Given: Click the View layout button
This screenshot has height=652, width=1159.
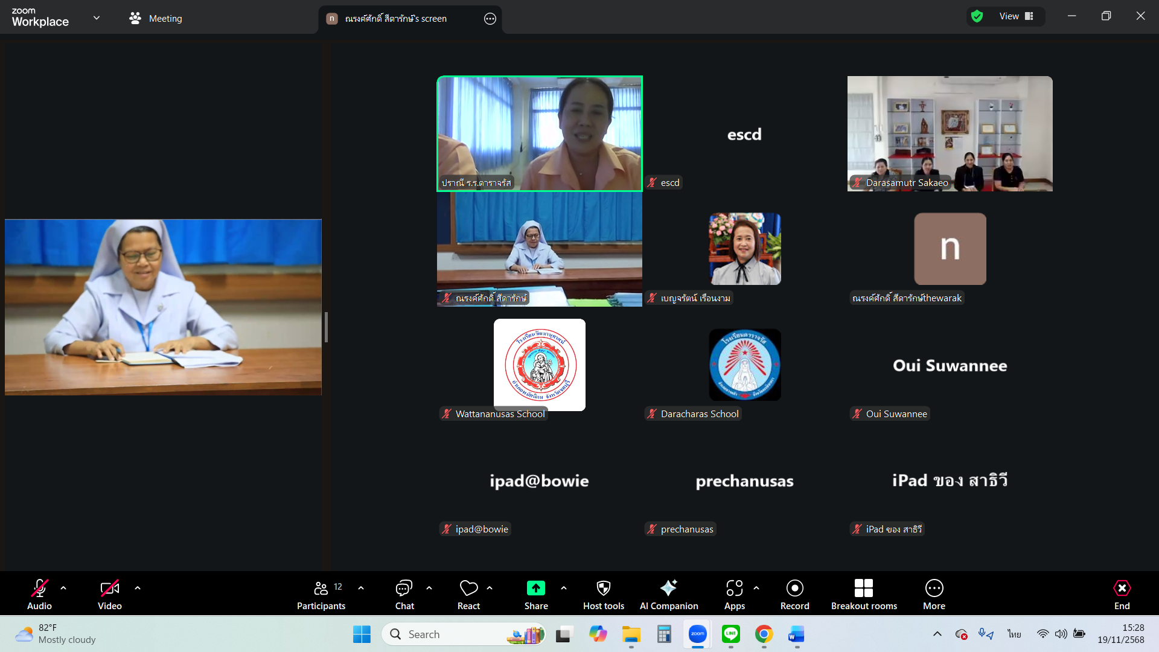Looking at the screenshot, I should pos(1016,16).
